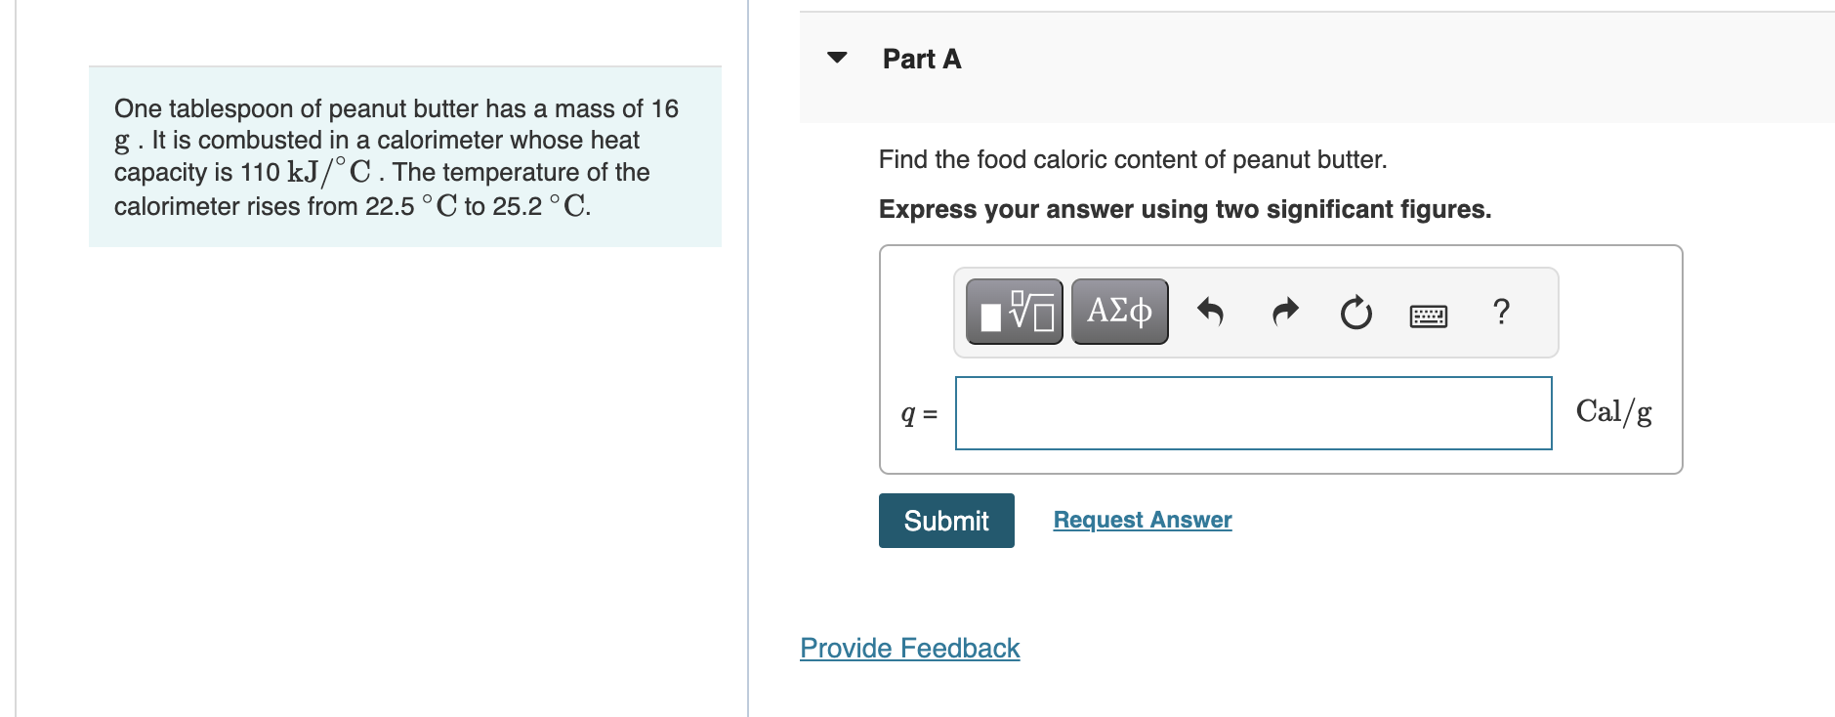Click the two significant figures instruction text
1835x717 pixels.
point(1184,209)
